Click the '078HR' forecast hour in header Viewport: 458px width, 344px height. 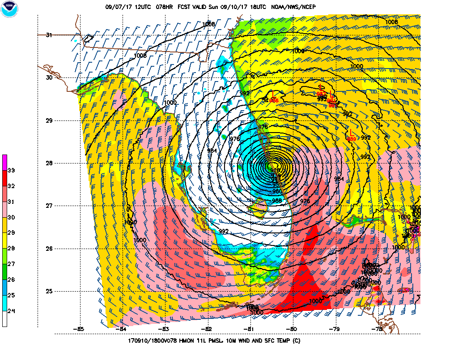click(x=165, y=7)
